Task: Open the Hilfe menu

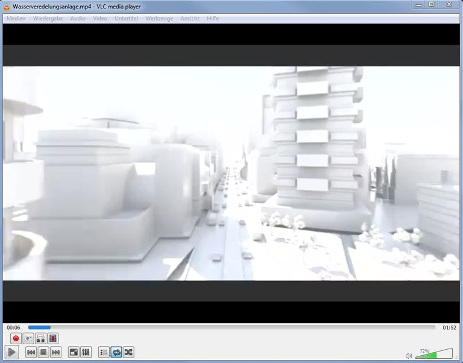Action: pos(213,18)
